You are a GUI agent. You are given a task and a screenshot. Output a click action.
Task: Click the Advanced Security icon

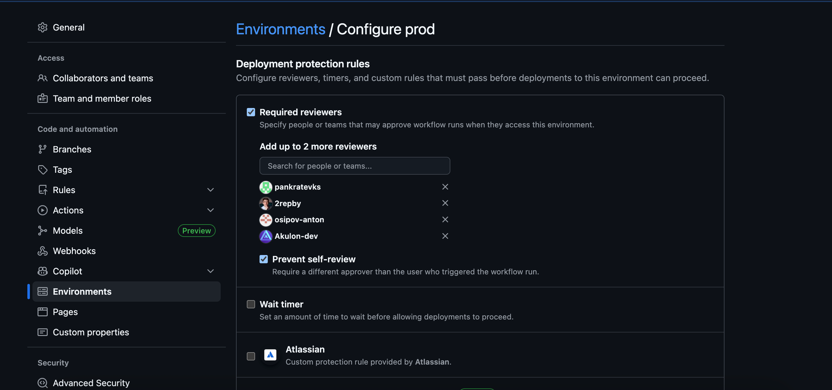tap(42, 383)
